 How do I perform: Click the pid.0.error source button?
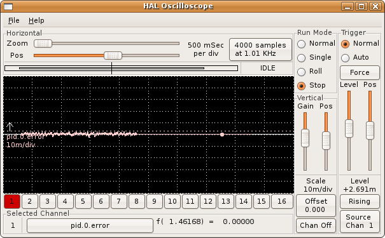[x=90, y=225]
